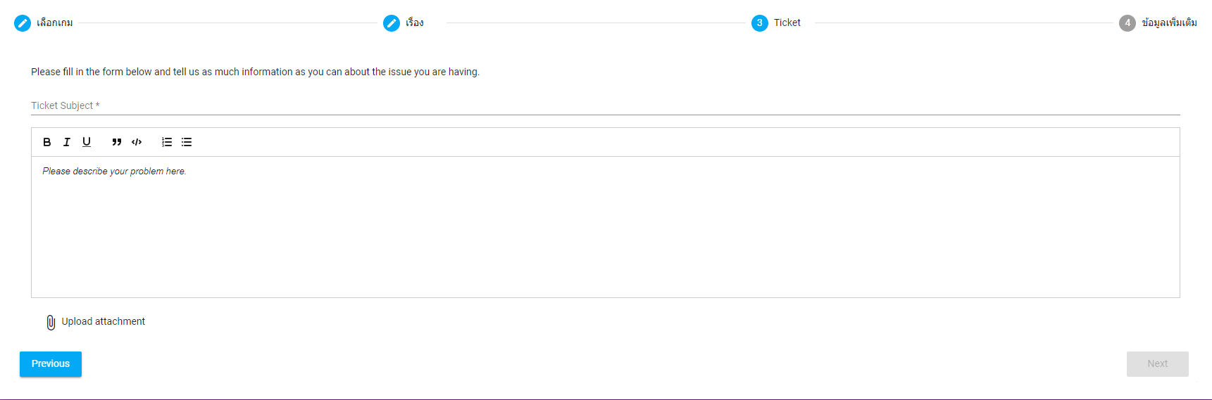Toggle bold formatting in editor toolbar

coord(47,142)
